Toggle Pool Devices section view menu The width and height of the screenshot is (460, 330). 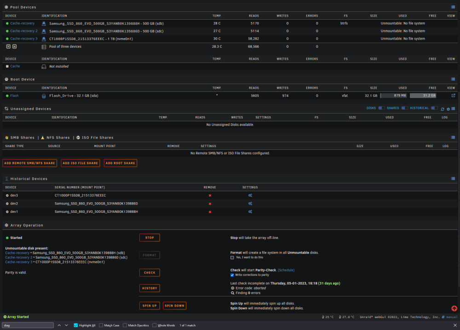point(453,7)
